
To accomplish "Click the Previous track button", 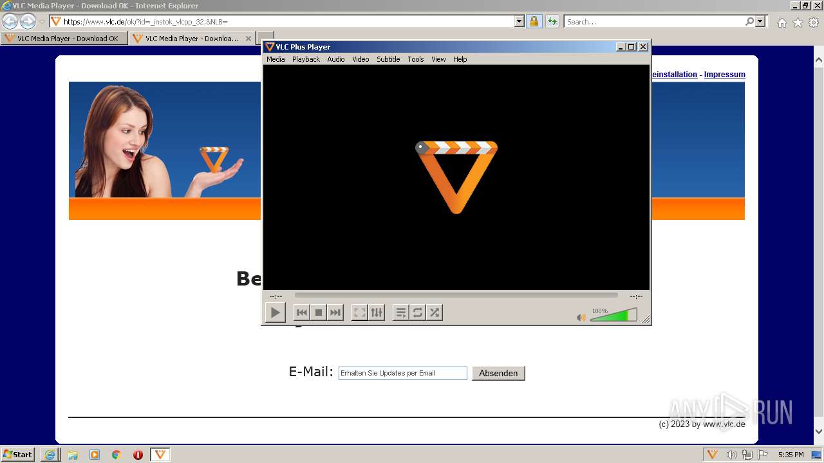I will 301,313.
